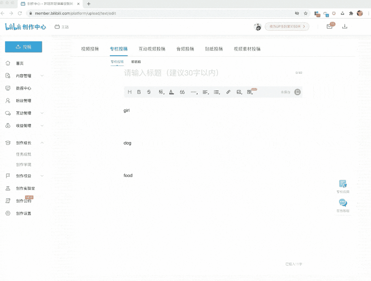Switch to 互动视频投稿 tab
Image resolution: width=371 pixels, height=281 pixels.
tap(152, 49)
